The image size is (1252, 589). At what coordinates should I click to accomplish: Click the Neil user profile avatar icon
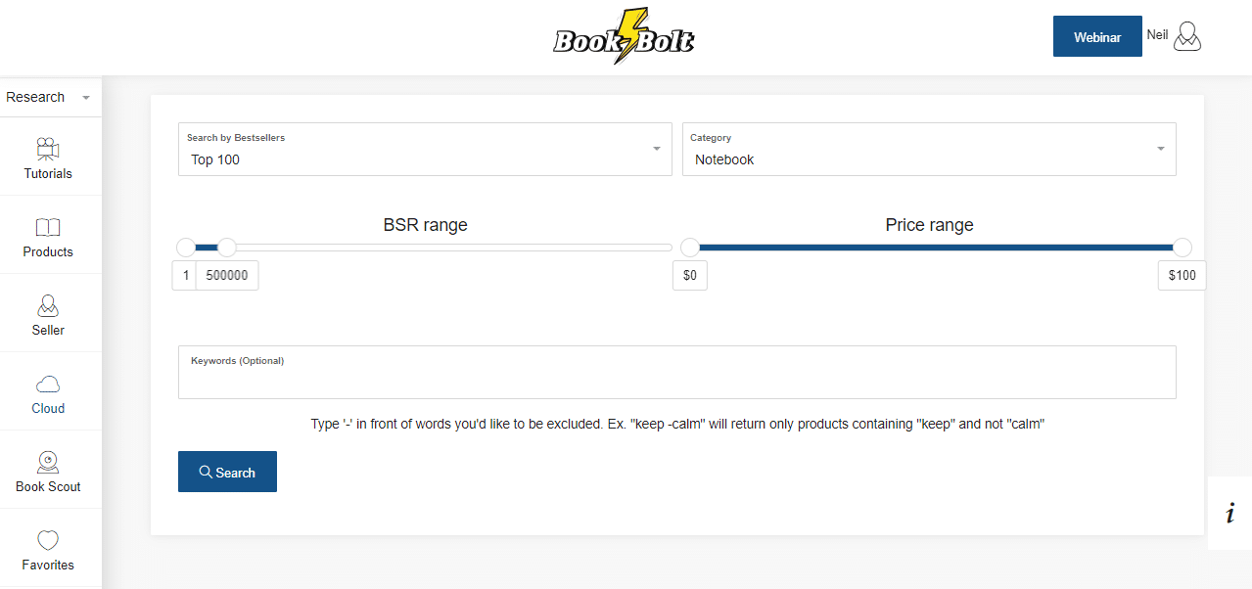click(x=1187, y=36)
